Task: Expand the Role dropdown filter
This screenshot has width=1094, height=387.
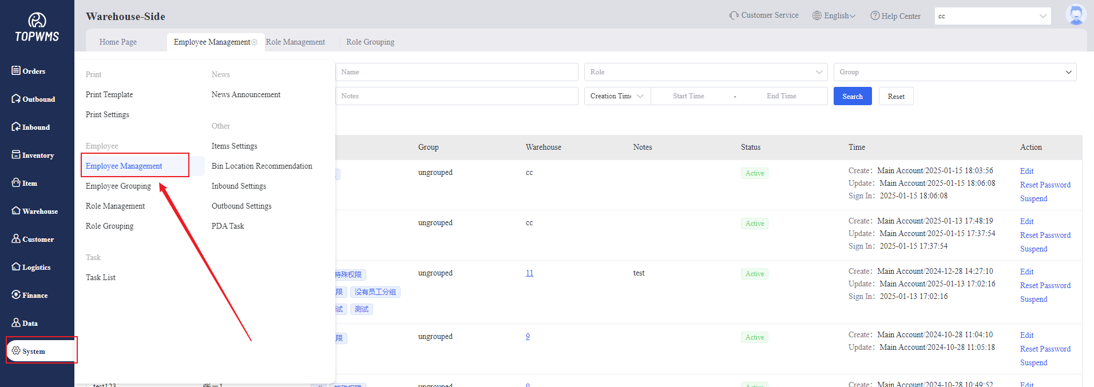Action: (705, 72)
